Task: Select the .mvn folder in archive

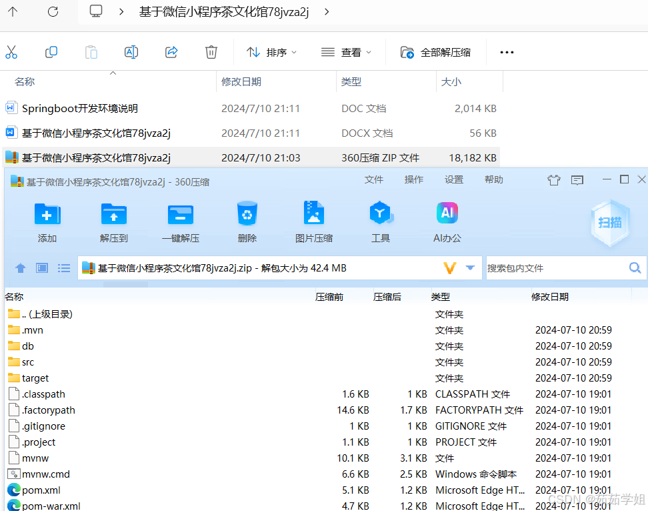Action: (x=25, y=330)
